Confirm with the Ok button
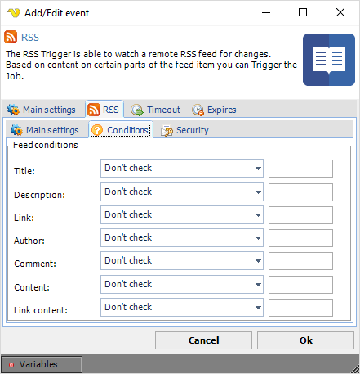Screen dimensions: 360x374 point(305,340)
